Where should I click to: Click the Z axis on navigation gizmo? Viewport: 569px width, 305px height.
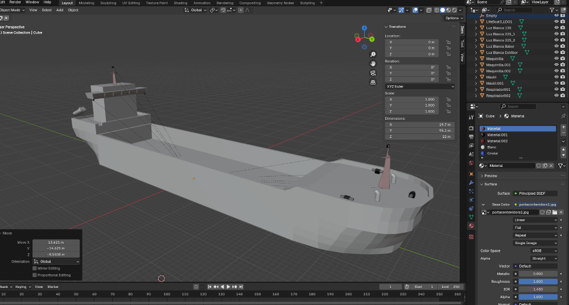(364, 28)
